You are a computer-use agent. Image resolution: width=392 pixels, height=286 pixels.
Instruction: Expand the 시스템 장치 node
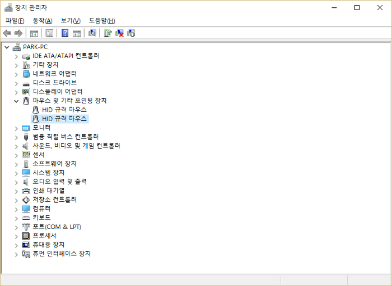pyautogui.click(x=16, y=173)
